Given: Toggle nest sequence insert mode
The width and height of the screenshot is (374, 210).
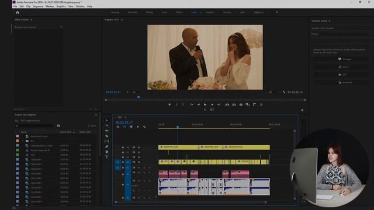Looking at the screenshot, I should point(118,127).
